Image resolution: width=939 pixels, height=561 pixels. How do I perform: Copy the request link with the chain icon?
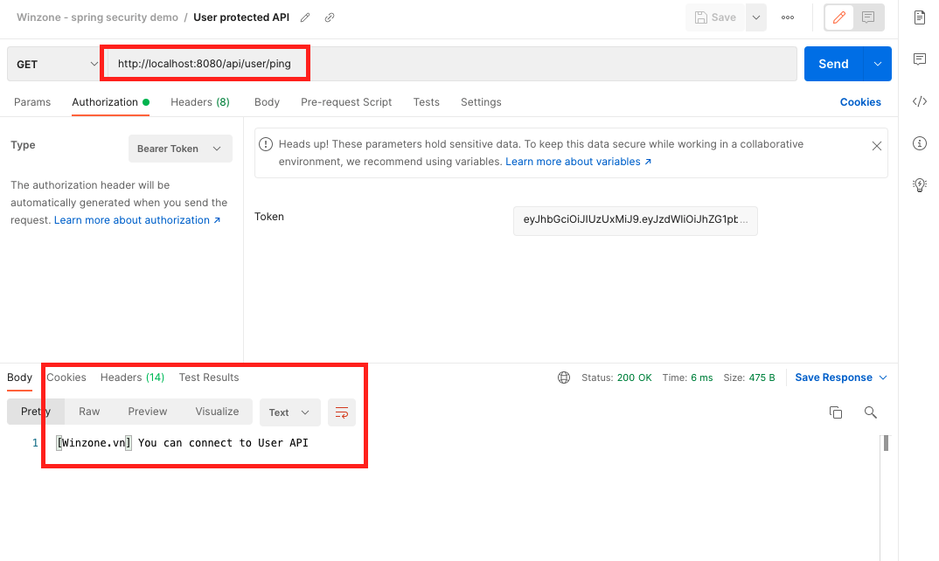[330, 17]
